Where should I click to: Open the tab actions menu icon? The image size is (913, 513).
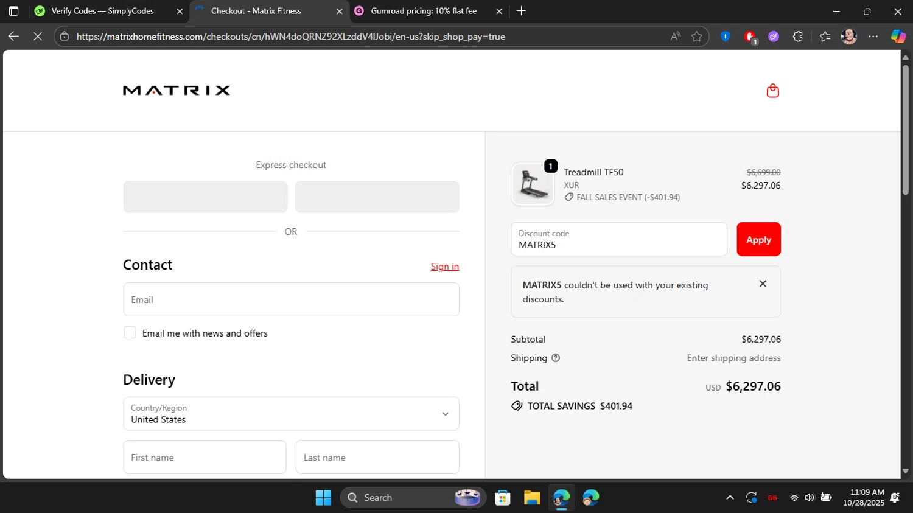[13, 11]
